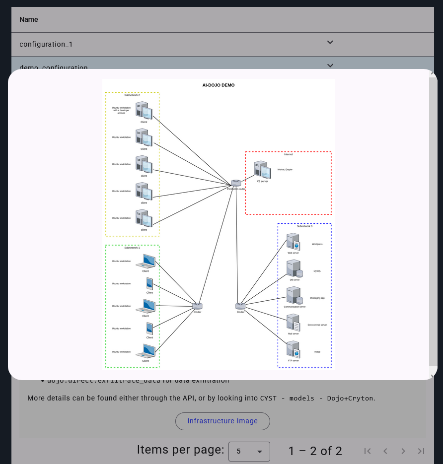
Task: Click the router icon connected to Subnetwork 1 clients
Action: pos(198,306)
